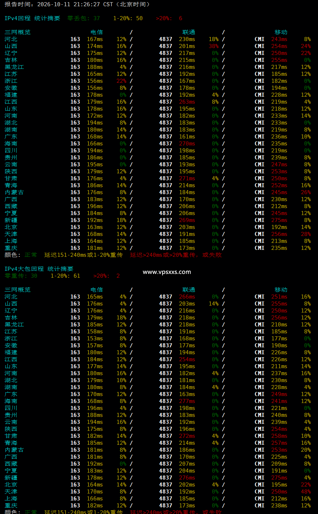Click the 黑龙江 row label in first table
This screenshot has width=318, height=514.
tap(14, 67)
